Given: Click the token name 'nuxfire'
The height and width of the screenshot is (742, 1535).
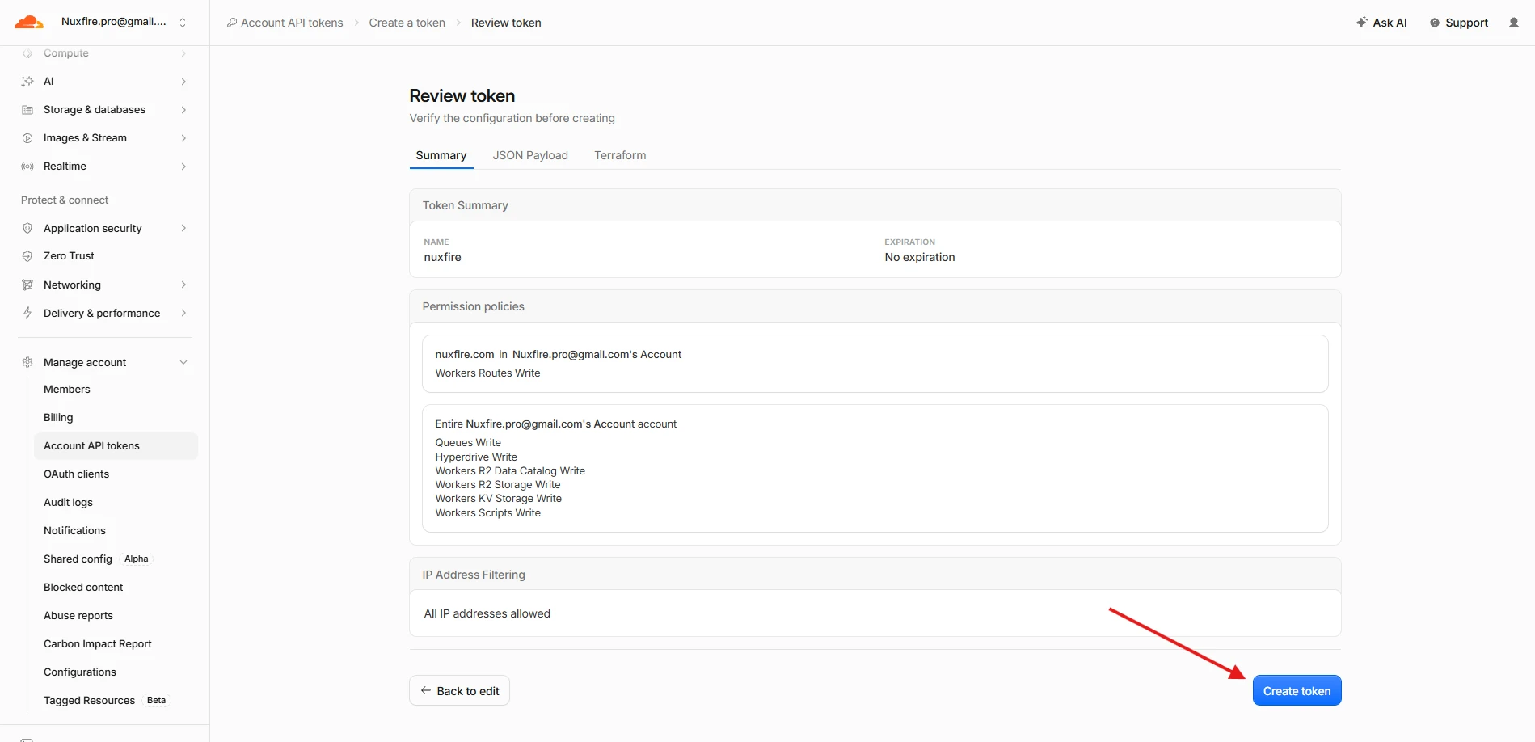Looking at the screenshot, I should point(443,257).
